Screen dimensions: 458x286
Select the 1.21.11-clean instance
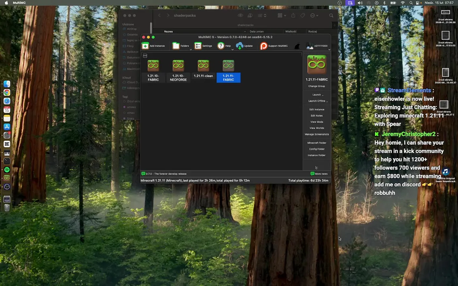pyautogui.click(x=203, y=69)
